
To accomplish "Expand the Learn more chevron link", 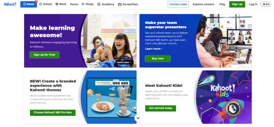I will coord(154,49).
